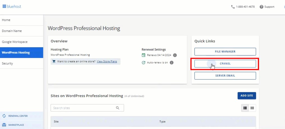Click the phone icon beside 1-888-401-4678
Viewport: 285px width, 129px height.
[x=233, y=7]
